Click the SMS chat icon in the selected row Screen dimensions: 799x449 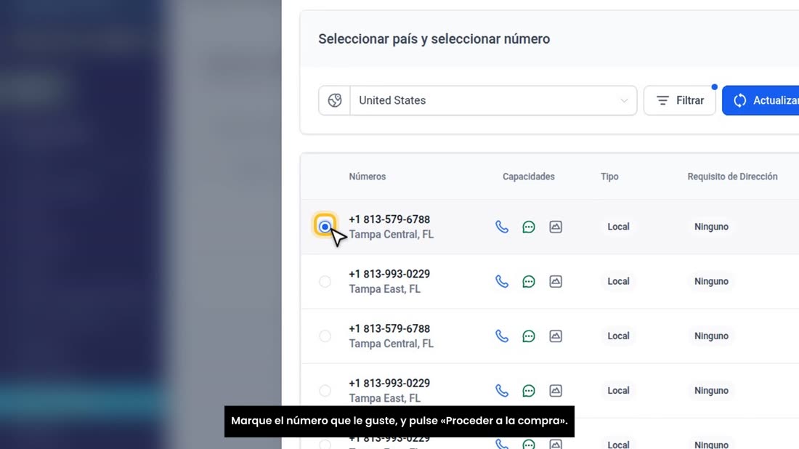tap(529, 227)
